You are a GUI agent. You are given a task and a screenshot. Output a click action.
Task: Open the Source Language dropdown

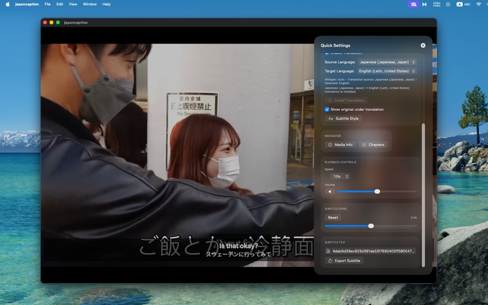pyautogui.click(x=386, y=62)
